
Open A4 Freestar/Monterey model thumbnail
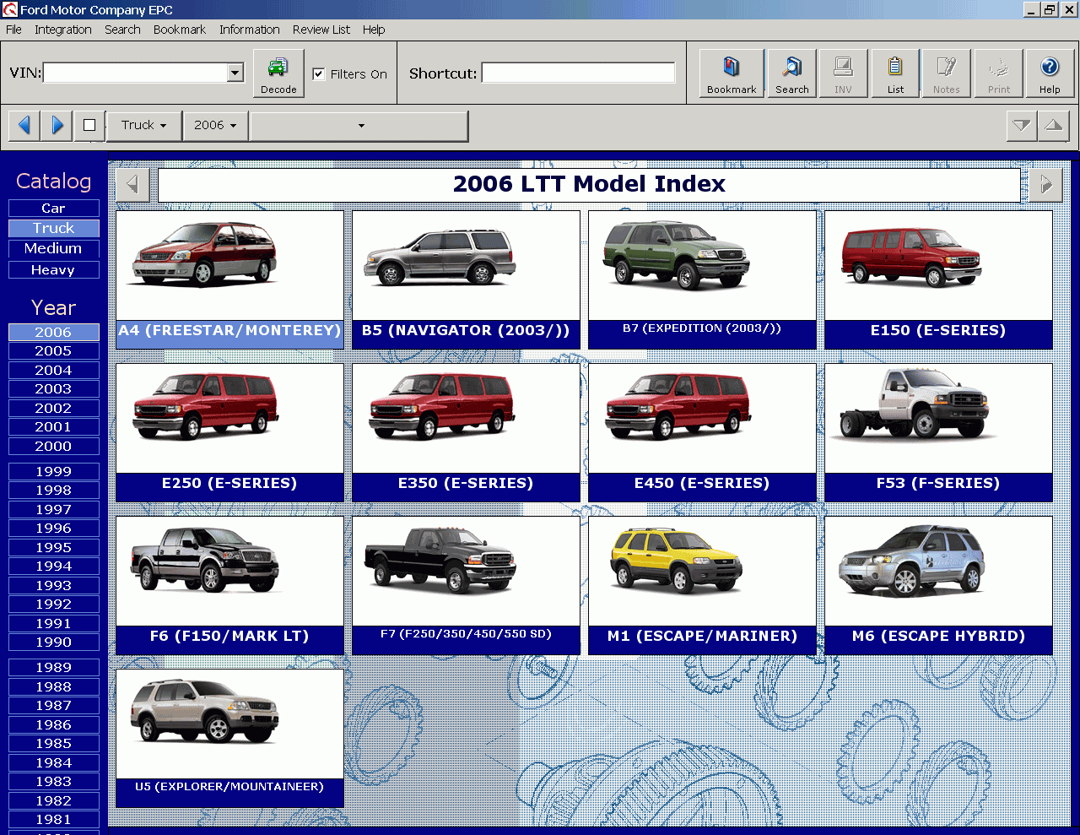[x=229, y=279]
